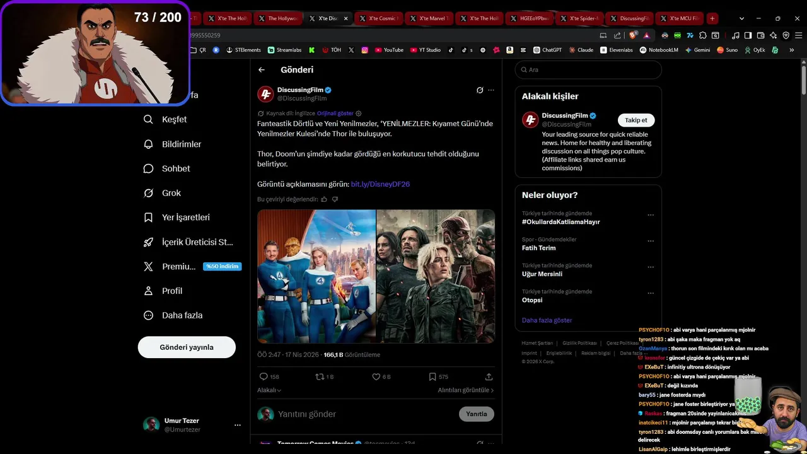Open NotebookLM bookmark
Viewport: 807px width, 454px height.
(x=659, y=50)
